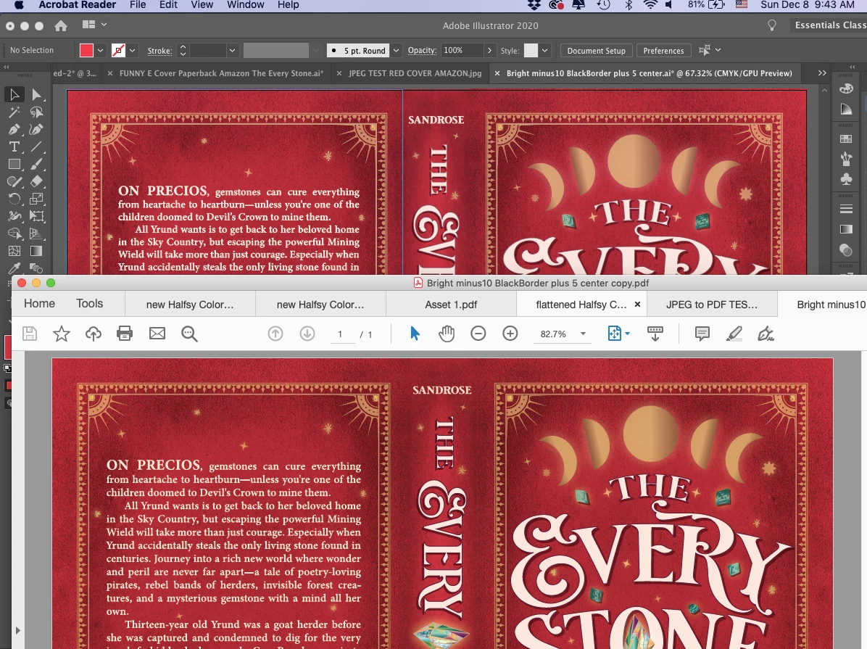The image size is (867, 649).
Task: Select the Mesh tool
Action: point(14,251)
